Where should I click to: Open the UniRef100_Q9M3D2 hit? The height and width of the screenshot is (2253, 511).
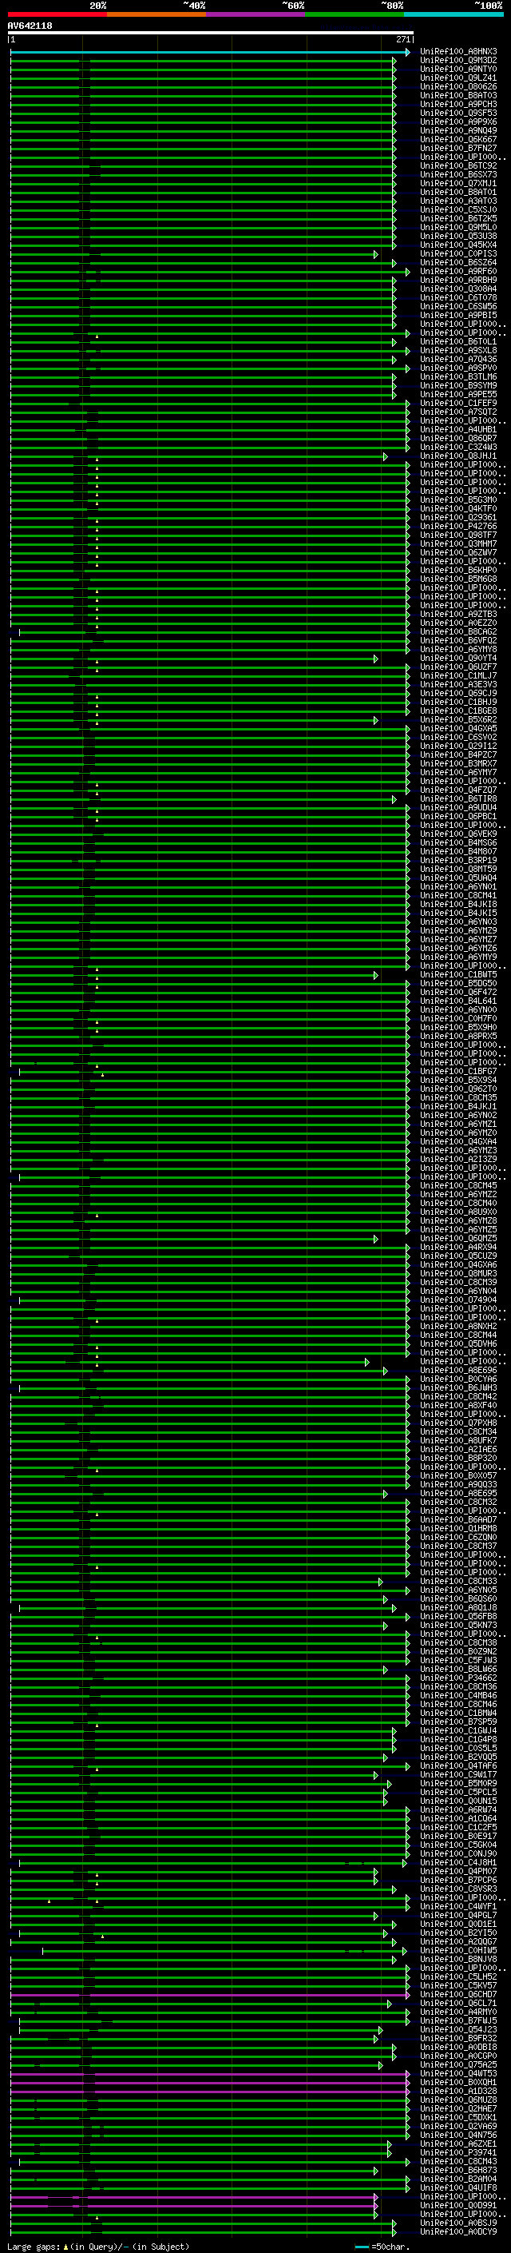click(458, 61)
